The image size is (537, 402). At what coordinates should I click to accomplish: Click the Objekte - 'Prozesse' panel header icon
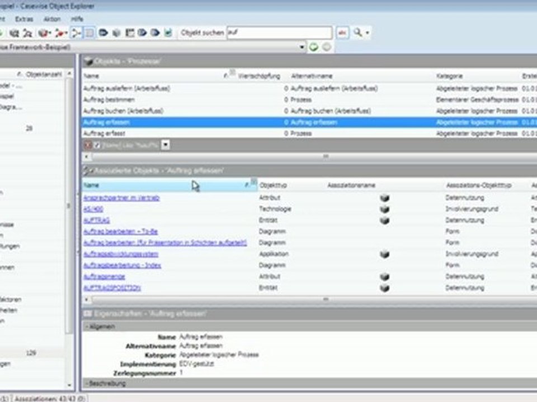pyautogui.click(x=88, y=61)
